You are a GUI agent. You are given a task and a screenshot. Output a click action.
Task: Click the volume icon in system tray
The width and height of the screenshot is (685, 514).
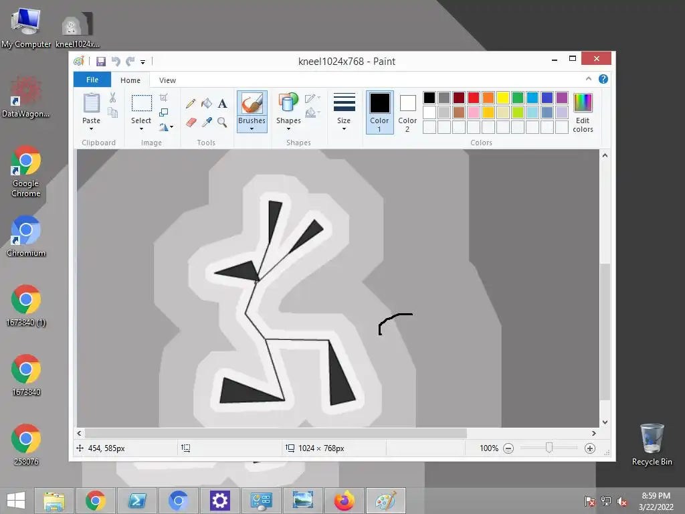tap(621, 501)
